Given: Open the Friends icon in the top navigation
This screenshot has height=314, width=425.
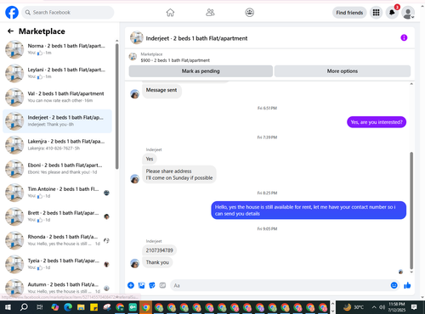Looking at the screenshot, I should (210, 13).
